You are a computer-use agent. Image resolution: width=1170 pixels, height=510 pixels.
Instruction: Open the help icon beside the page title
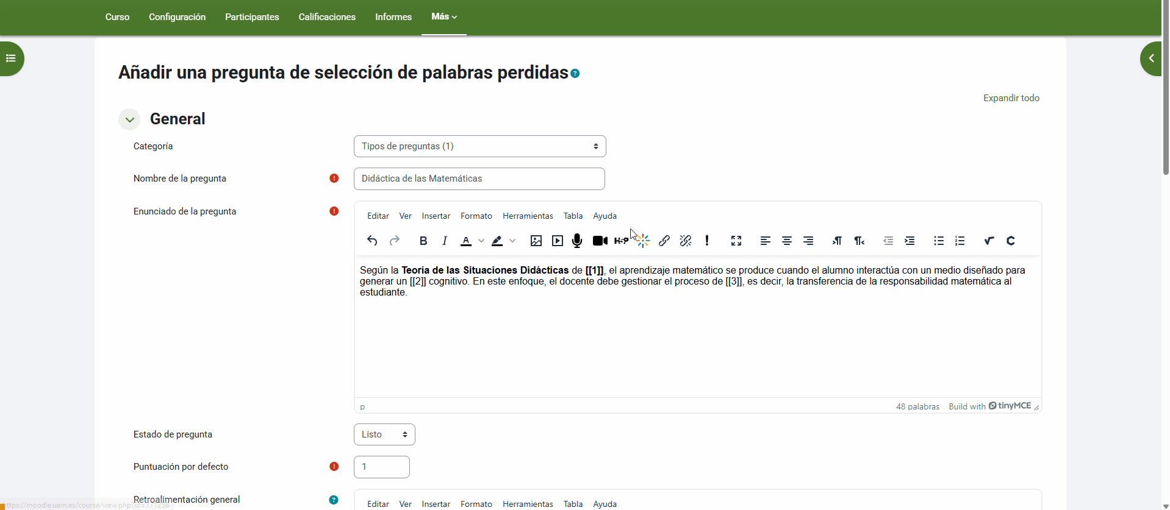pos(575,74)
